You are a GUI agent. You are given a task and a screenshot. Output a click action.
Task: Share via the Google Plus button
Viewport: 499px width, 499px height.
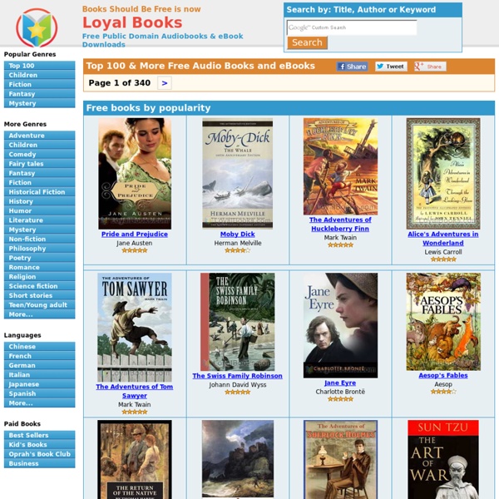tap(430, 67)
